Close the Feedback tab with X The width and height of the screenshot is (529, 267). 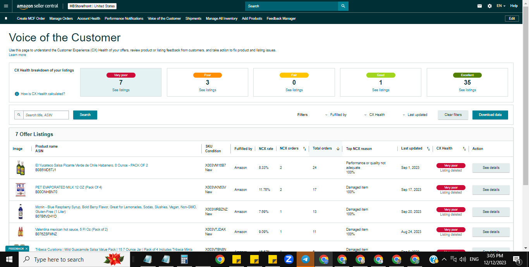[26, 249]
